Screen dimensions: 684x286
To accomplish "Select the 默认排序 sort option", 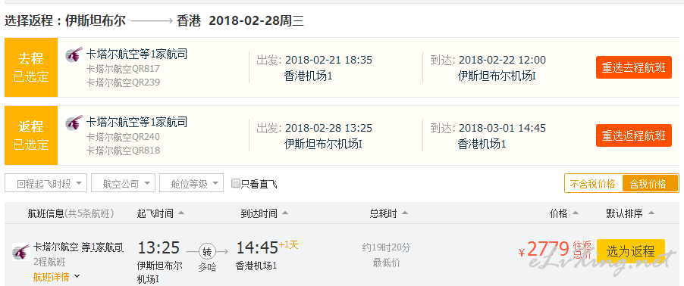I will tap(630, 213).
